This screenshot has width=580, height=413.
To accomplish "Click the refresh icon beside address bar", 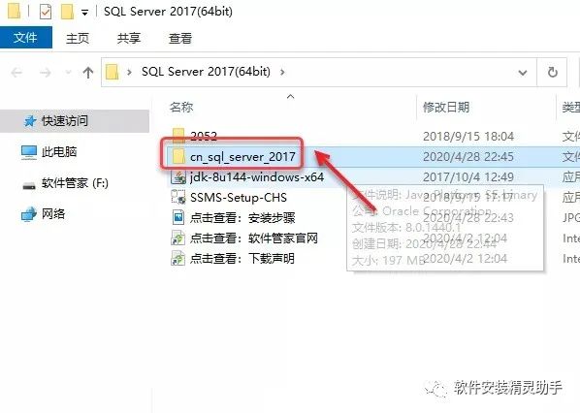I will [x=552, y=72].
